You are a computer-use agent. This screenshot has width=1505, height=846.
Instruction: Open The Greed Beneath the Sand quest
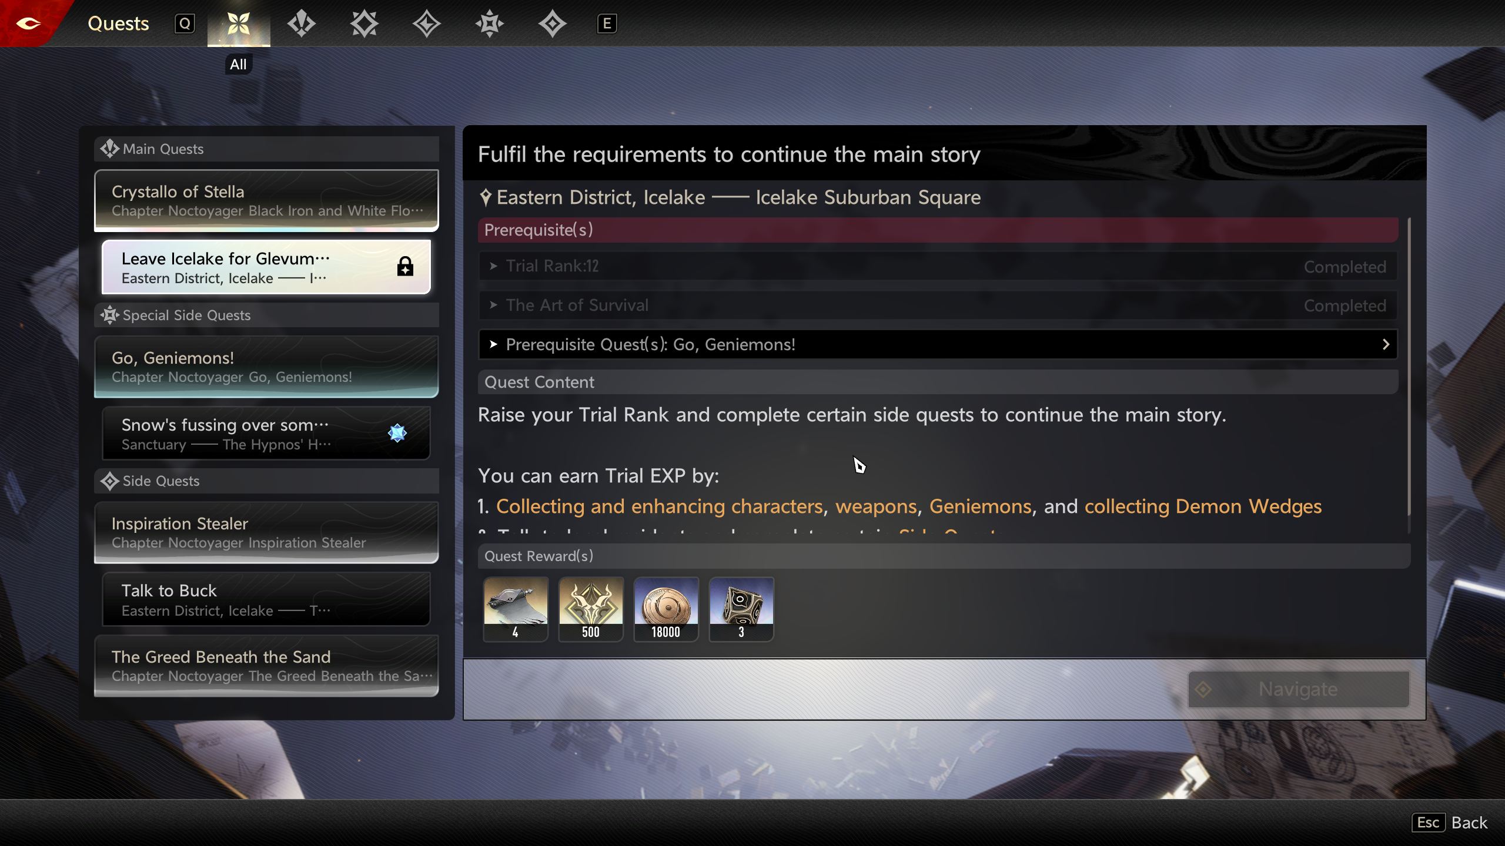(266, 665)
